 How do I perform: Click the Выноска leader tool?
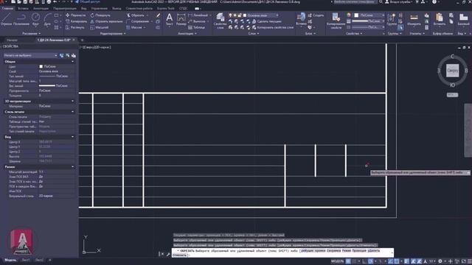click(x=197, y=21)
